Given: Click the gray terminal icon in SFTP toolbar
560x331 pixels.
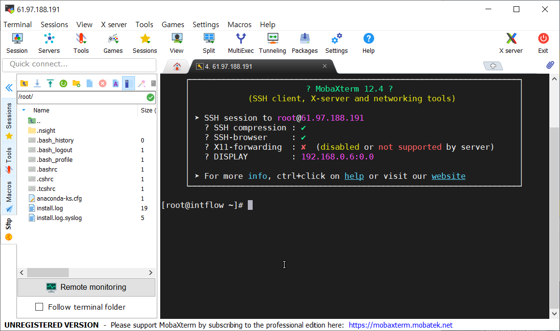Looking at the screenshot, I should point(153,83).
